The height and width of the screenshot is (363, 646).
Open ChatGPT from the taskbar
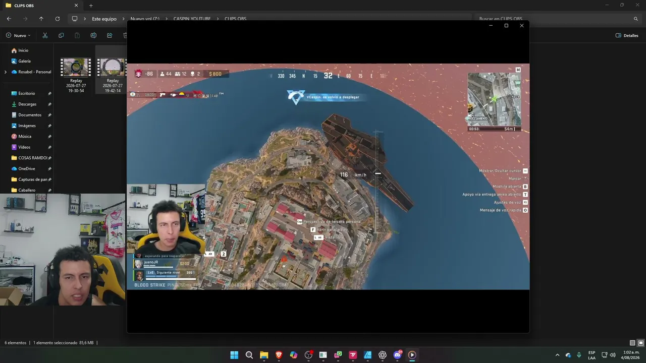pos(383,355)
